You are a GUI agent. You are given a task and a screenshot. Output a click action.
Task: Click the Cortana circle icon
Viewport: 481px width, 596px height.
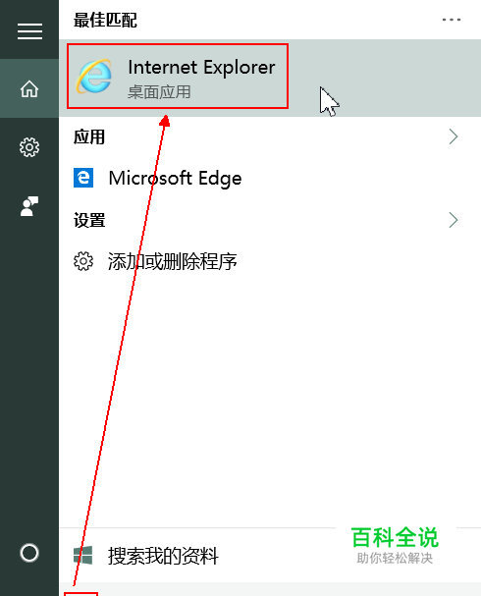pos(29,553)
